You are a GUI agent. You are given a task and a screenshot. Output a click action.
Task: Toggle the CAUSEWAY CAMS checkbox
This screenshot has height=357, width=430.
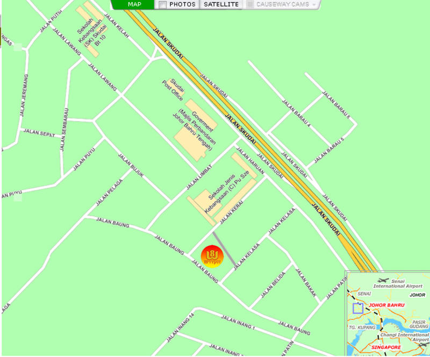click(250, 4)
